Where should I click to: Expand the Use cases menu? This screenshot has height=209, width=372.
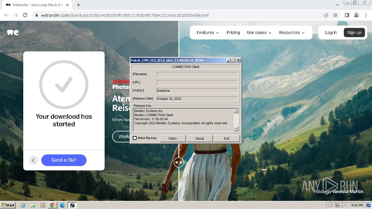click(259, 33)
